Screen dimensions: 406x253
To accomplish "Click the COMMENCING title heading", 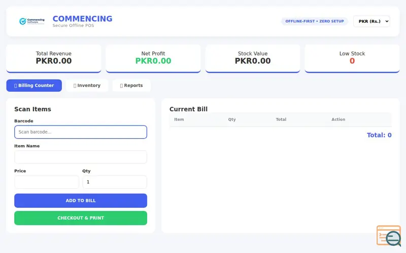I will pos(82,19).
